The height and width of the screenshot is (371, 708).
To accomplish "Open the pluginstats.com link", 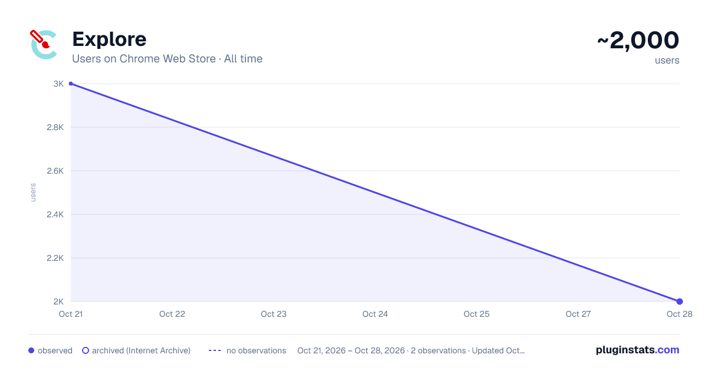I will coord(638,350).
